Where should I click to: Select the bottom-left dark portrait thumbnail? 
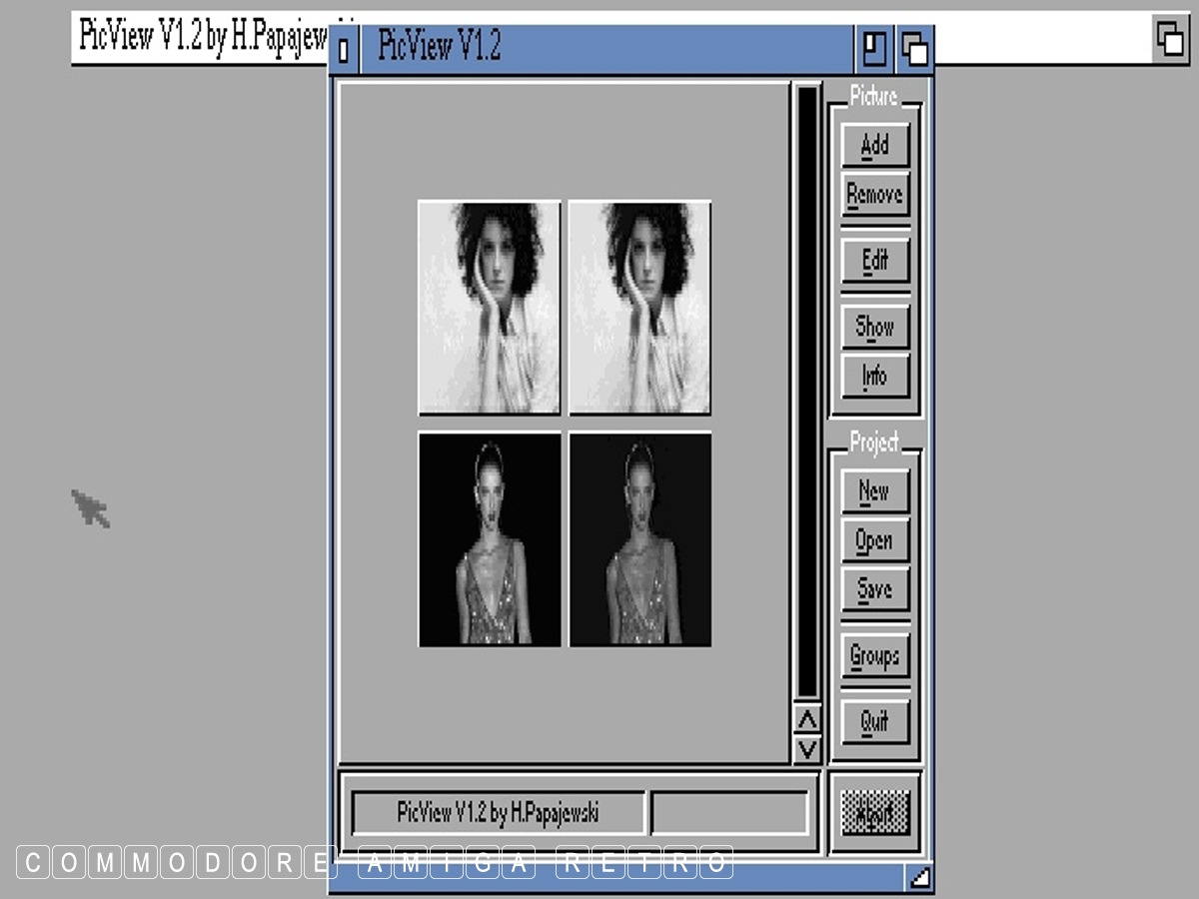[489, 539]
